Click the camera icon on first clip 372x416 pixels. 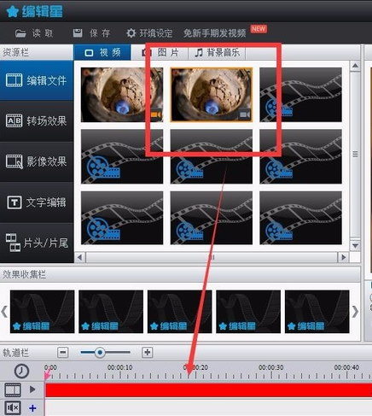tap(156, 114)
